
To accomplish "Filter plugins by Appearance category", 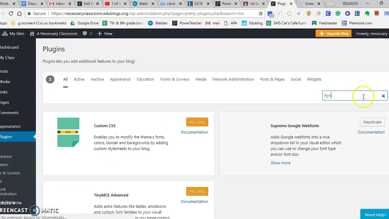I will (x=120, y=79).
